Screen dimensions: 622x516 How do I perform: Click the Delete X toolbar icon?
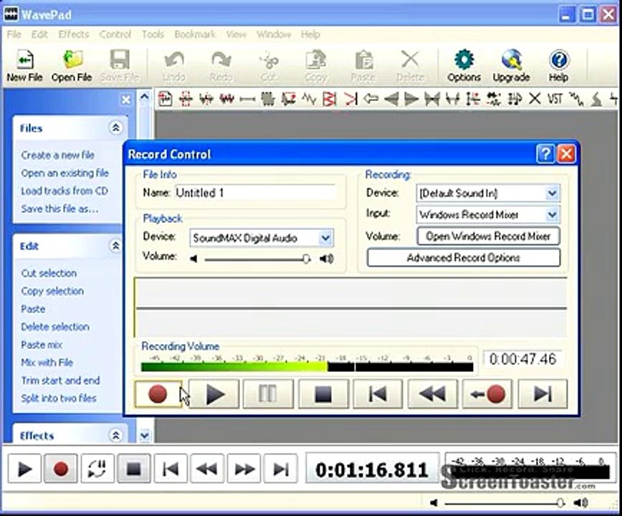410,65
